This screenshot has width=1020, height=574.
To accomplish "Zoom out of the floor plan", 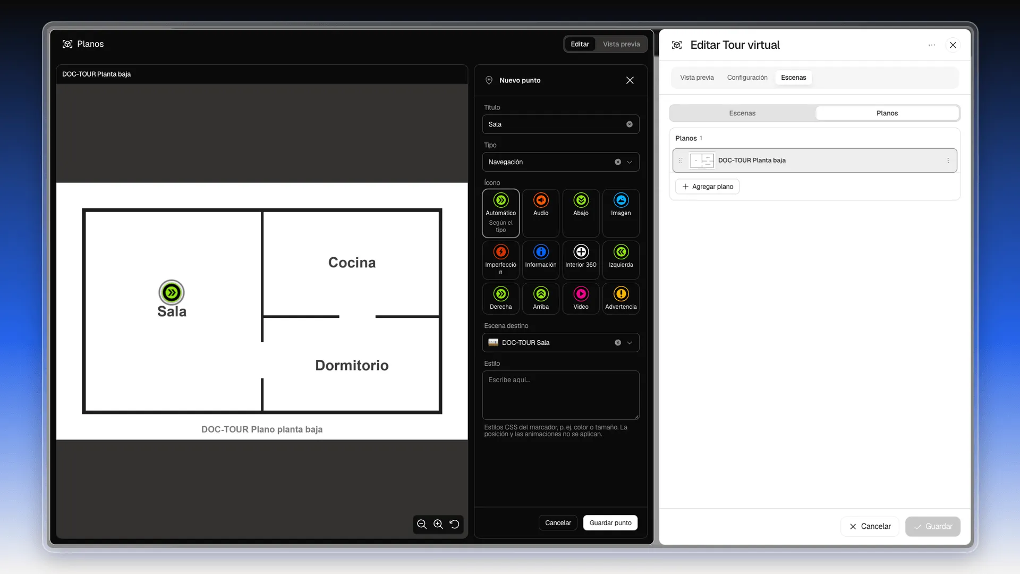I will [x=422, y=524].
